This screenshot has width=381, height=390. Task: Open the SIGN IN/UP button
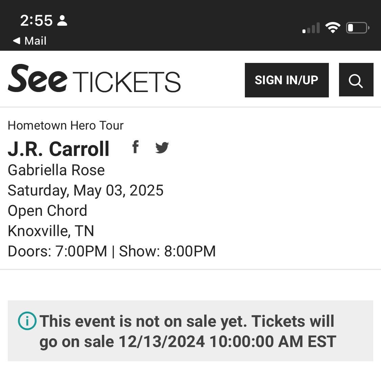coord(287,80)
